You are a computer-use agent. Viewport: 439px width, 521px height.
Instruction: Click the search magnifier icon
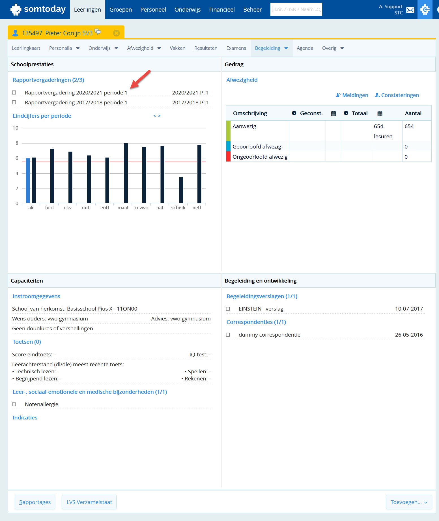click(319, 10)
